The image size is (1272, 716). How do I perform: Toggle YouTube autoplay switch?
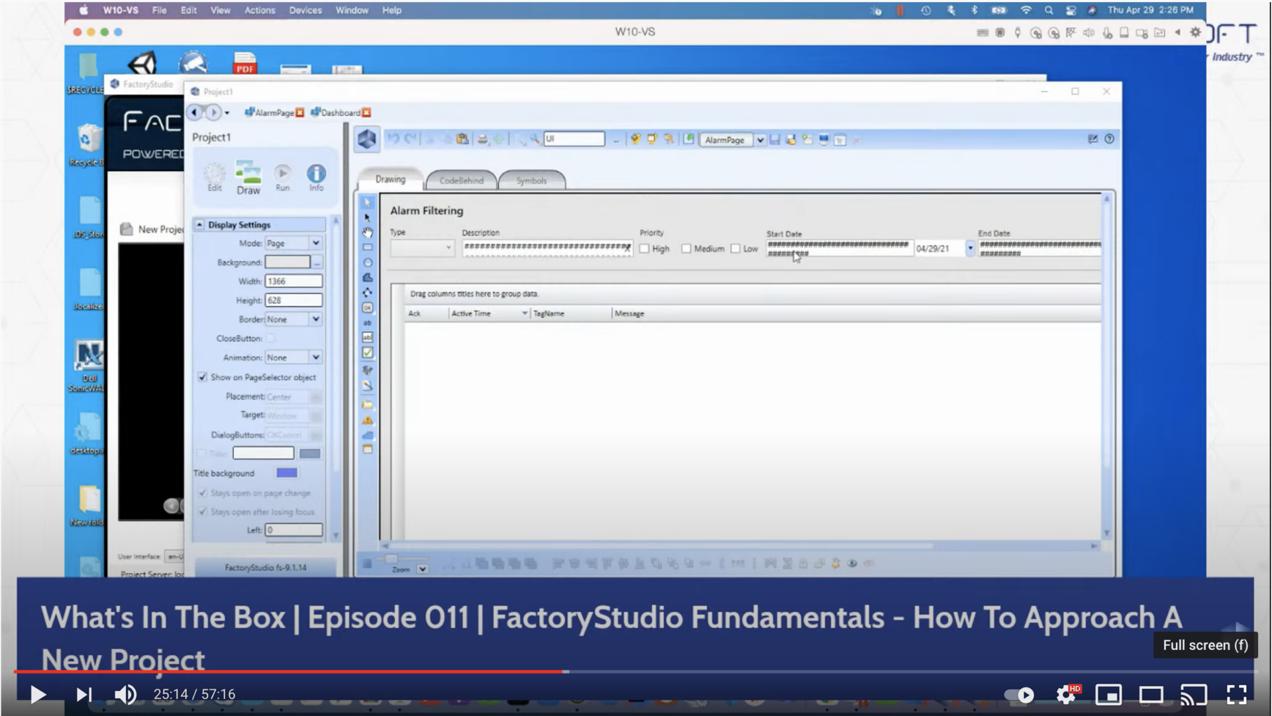(x=1019, y=695)
